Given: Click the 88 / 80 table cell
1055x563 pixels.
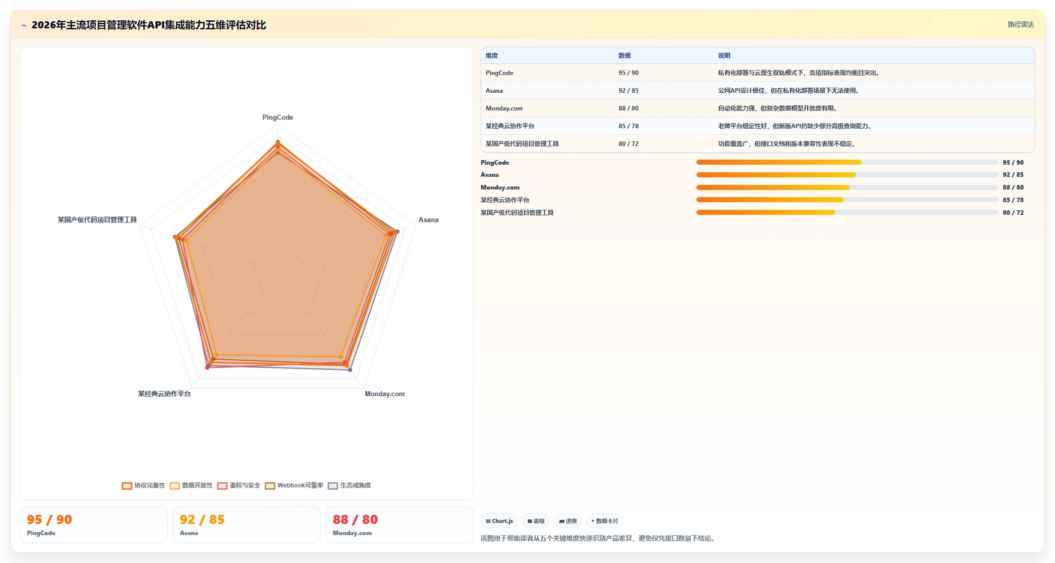Looking at the screenshot, I should pos(629,108).
